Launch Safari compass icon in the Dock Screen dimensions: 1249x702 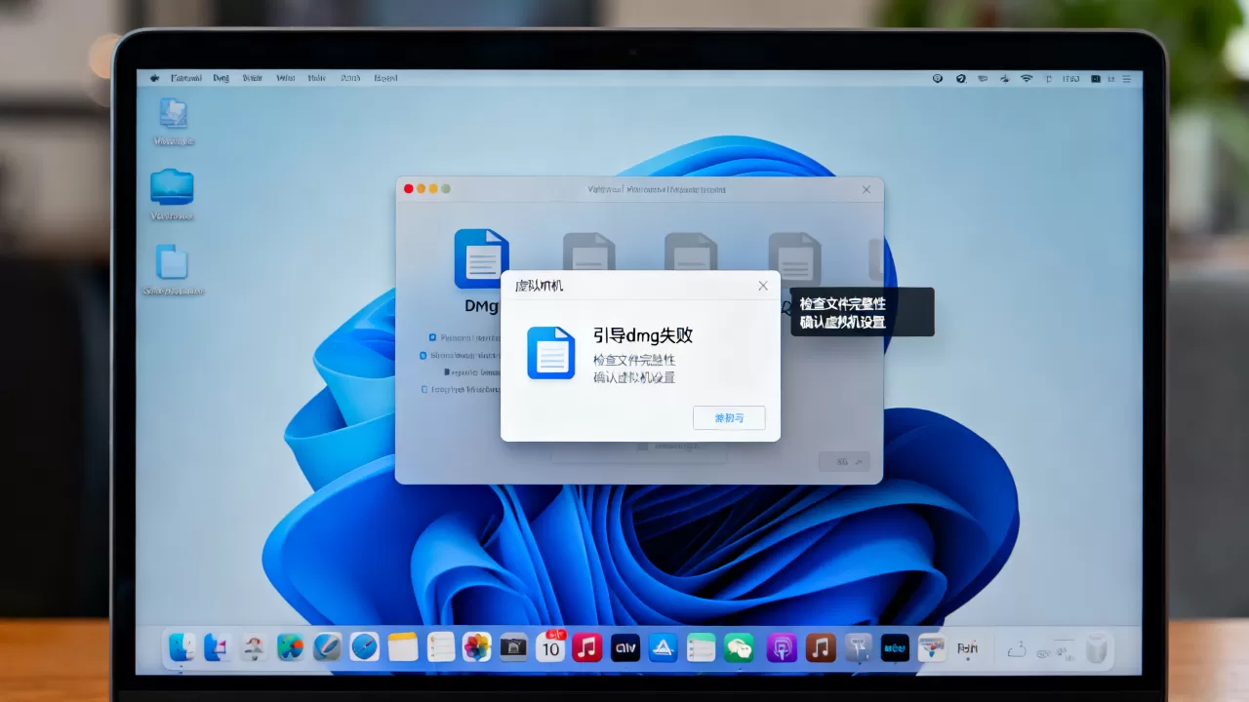364,646
